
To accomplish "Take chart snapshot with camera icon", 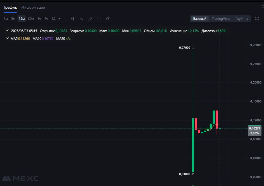I will (108, 19).
